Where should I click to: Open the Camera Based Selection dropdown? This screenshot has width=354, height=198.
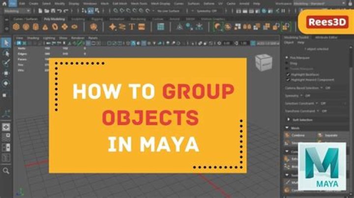(x=322, y=88)
